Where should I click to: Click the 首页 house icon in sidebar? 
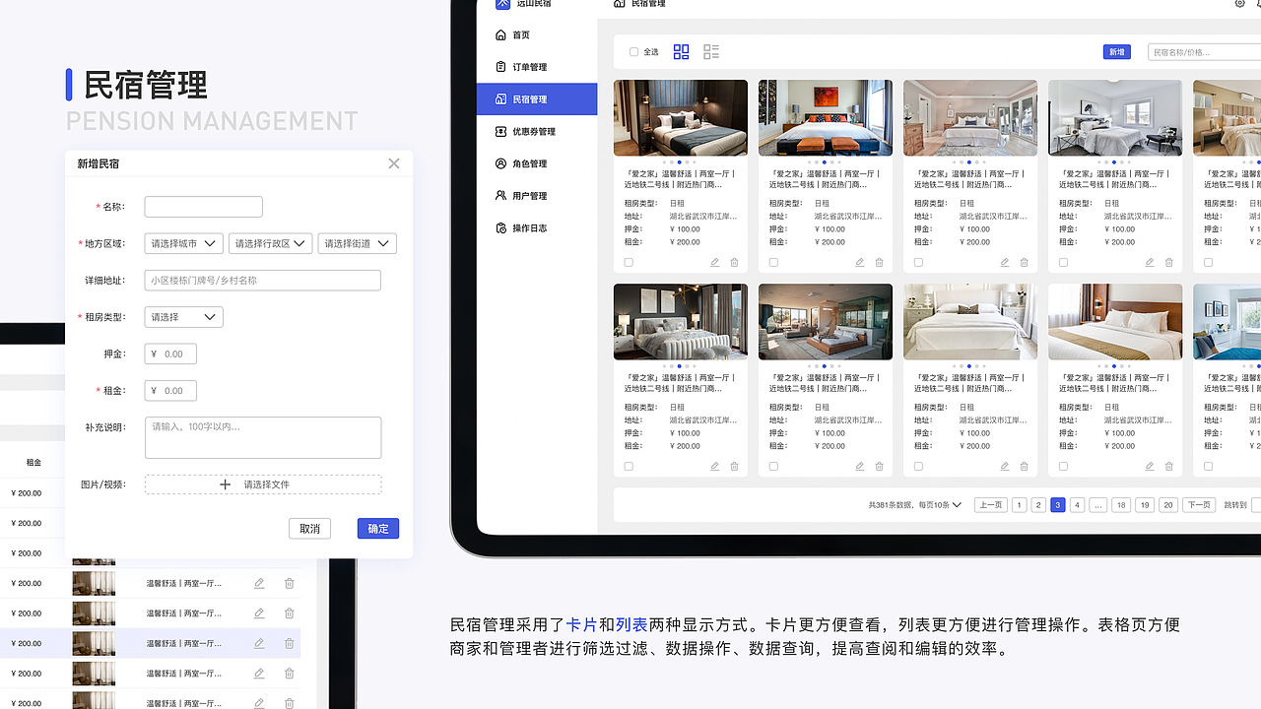pyautogui.click(x=500, y=35)
